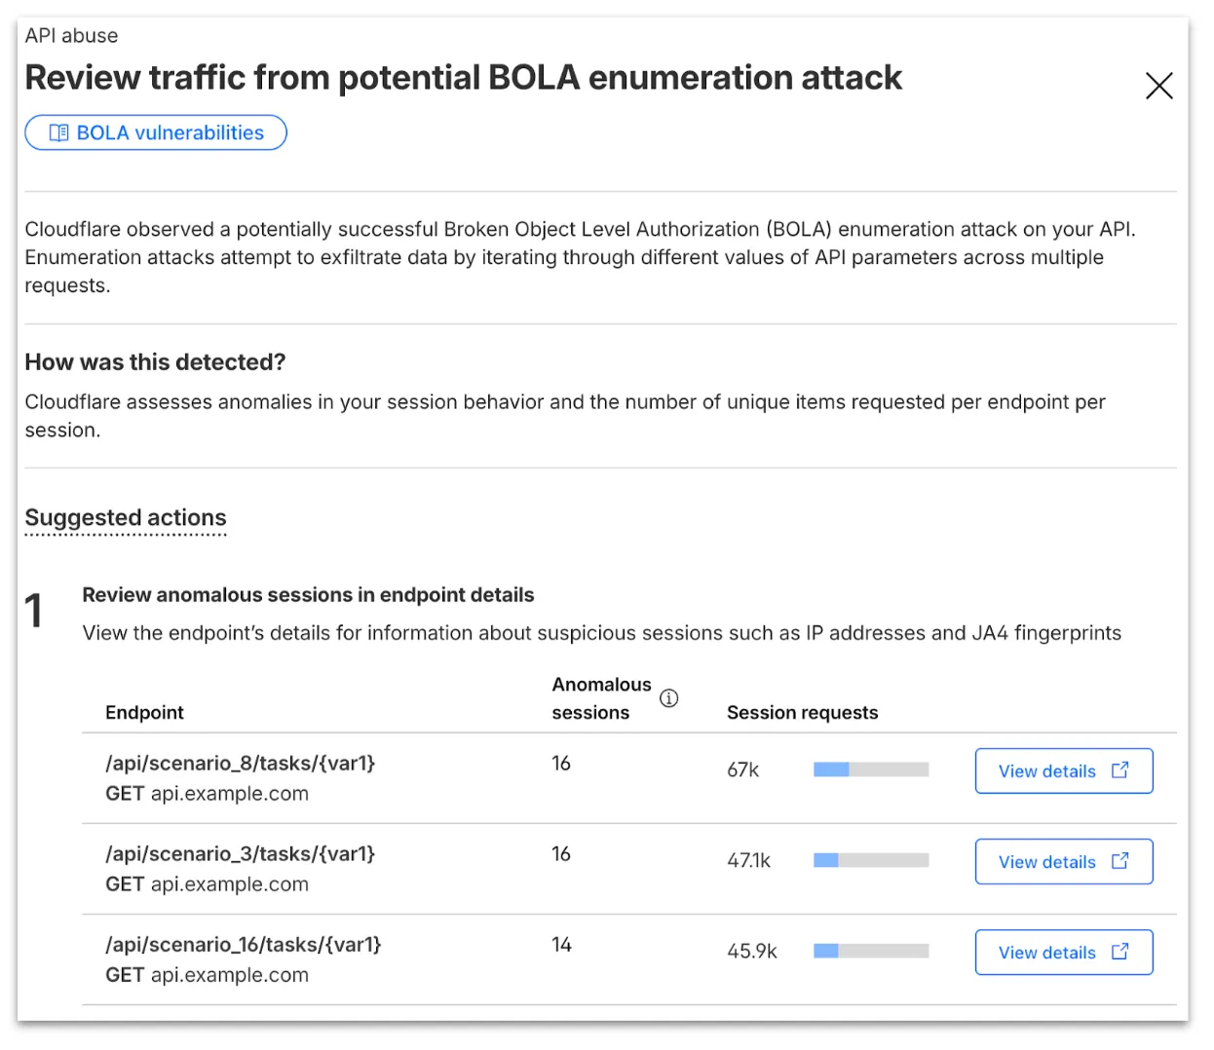The width and height of the screenshot is (1214, 1050).
Task: Click the book icon in BOLA vulnerabilities chip
Action: click(x=59, y=132)
